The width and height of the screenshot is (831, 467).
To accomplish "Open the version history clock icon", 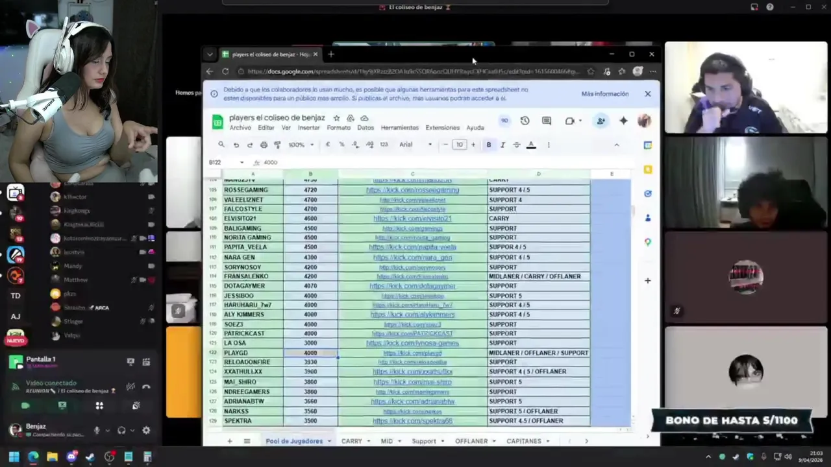I will [525, 121].
